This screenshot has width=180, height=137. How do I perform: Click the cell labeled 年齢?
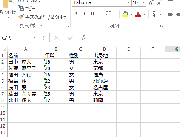click(x=56, y=55)
